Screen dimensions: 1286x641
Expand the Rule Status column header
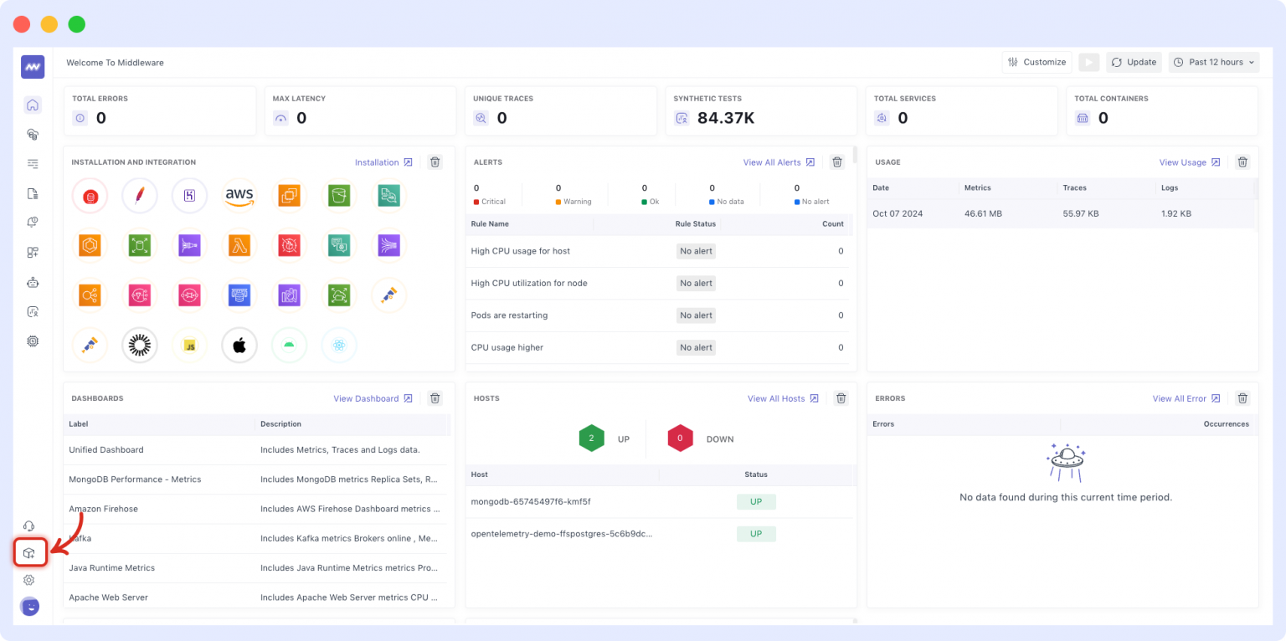[x=695, y=224]
